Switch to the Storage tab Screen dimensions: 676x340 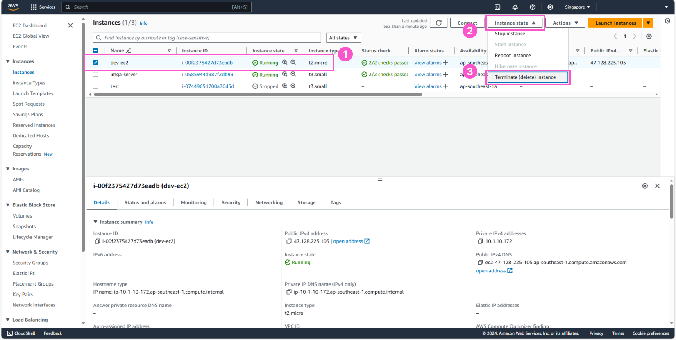(x=306, y=202)
